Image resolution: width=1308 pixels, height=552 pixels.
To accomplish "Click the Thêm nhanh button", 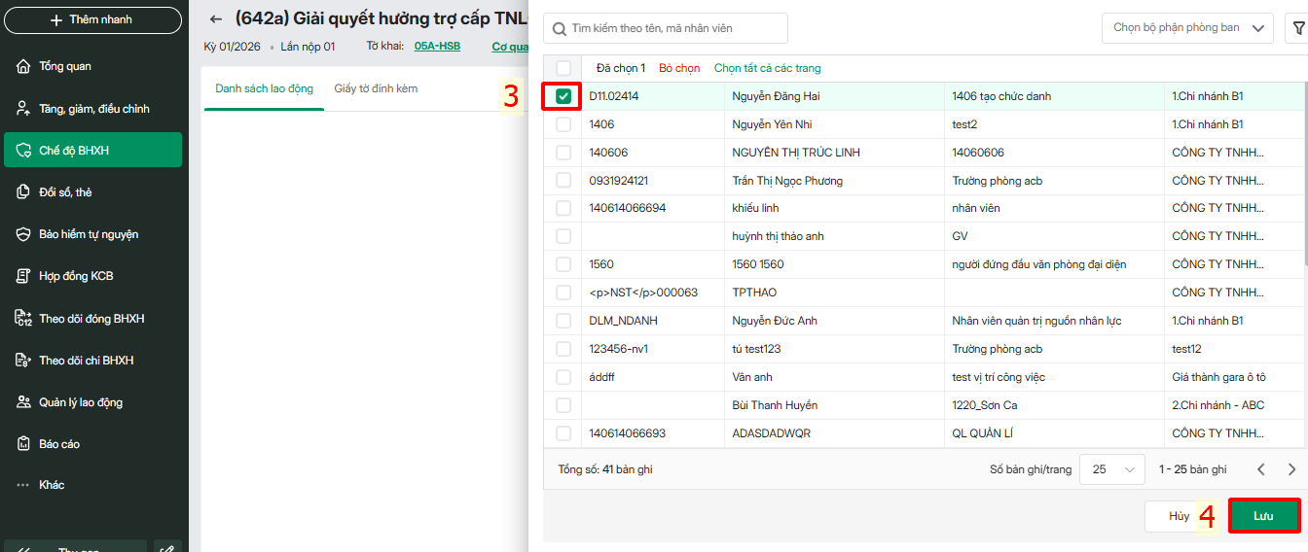I will pyautogui.click(x=92, y=19).
